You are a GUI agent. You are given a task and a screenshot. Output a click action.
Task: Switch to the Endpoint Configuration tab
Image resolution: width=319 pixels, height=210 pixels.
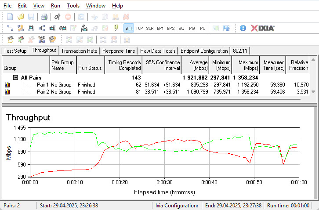tap(204, 51)
